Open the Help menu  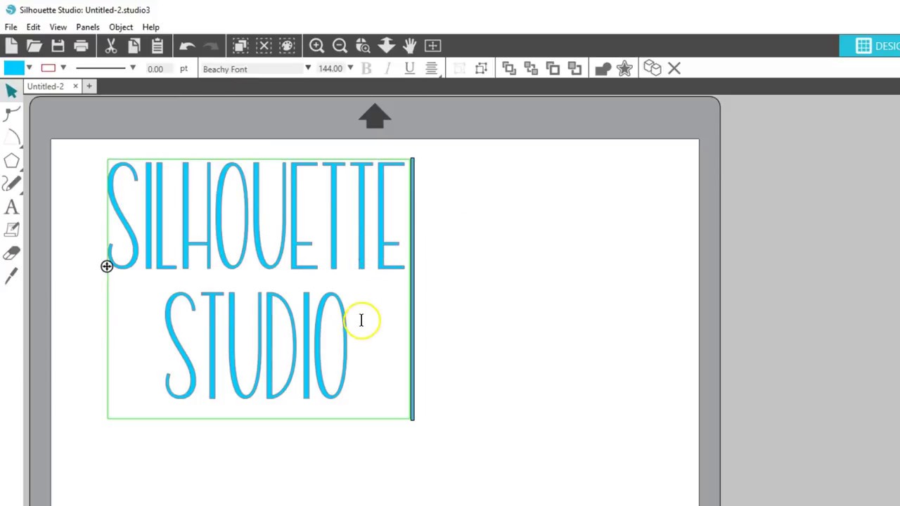point(150,27)
